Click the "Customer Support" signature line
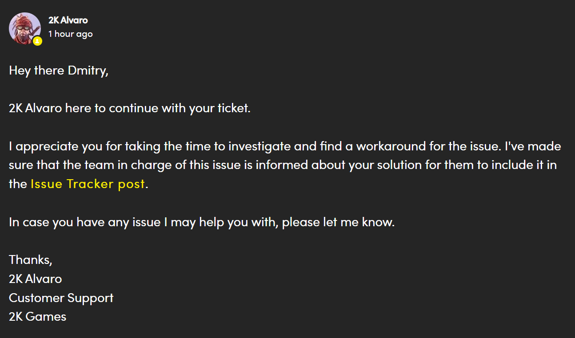This screenshot has height=338, width=575. [x=61, y=298]
